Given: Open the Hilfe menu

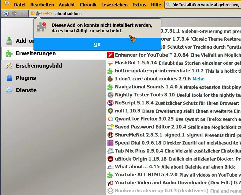Looking at the screenshot, I should (x=156, y=5).
